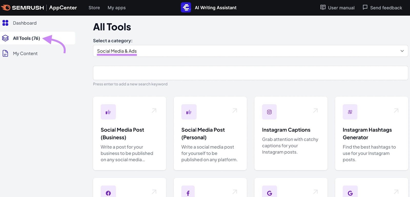Click the AI Writing Assistant app icon
This screenshot has height=197, width=410.
[186, 7]
